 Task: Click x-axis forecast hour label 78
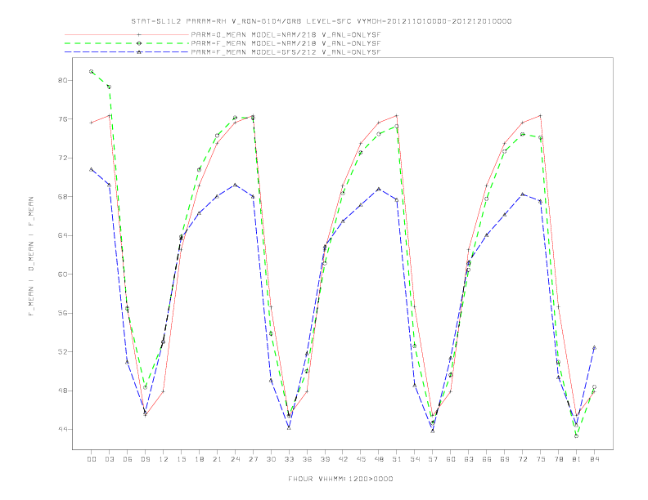coord(558,459)
